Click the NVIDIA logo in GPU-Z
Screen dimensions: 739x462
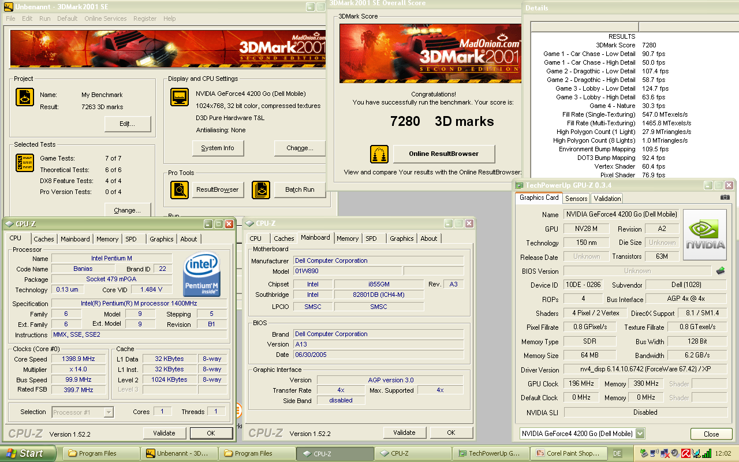(x=704, y=234)
